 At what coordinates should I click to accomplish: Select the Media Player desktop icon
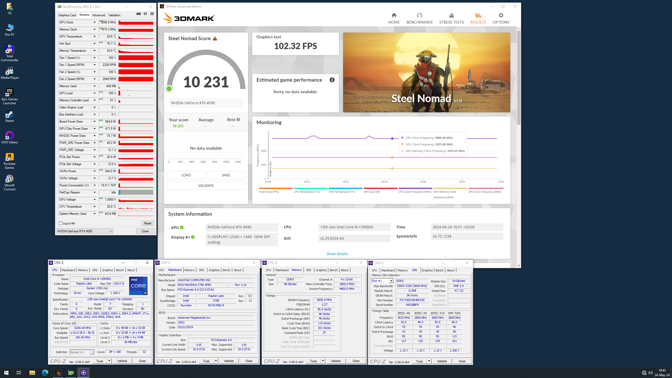(9, 73)
